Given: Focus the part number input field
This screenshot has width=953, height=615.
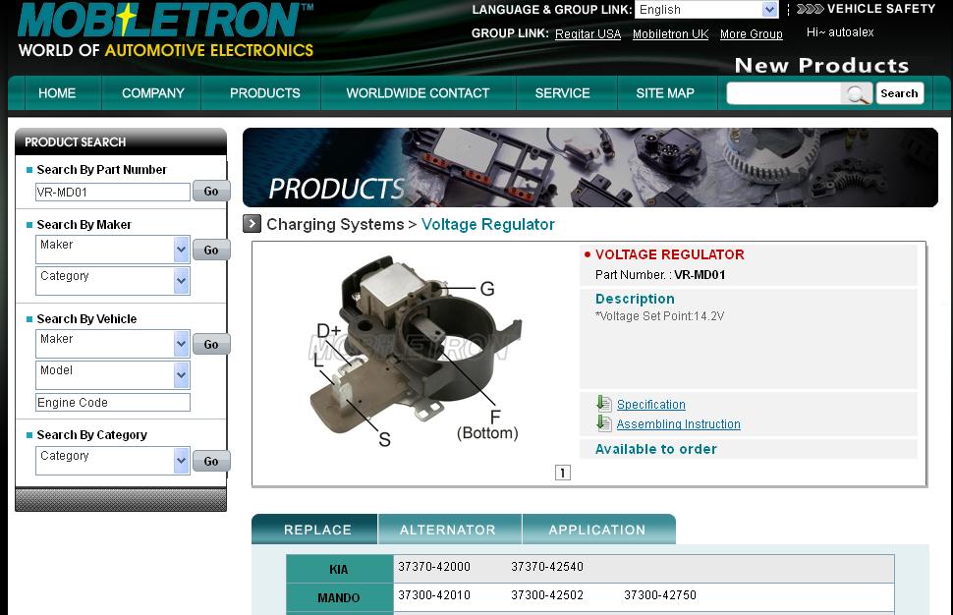Looking at the screenshot, I should (113, 192).
